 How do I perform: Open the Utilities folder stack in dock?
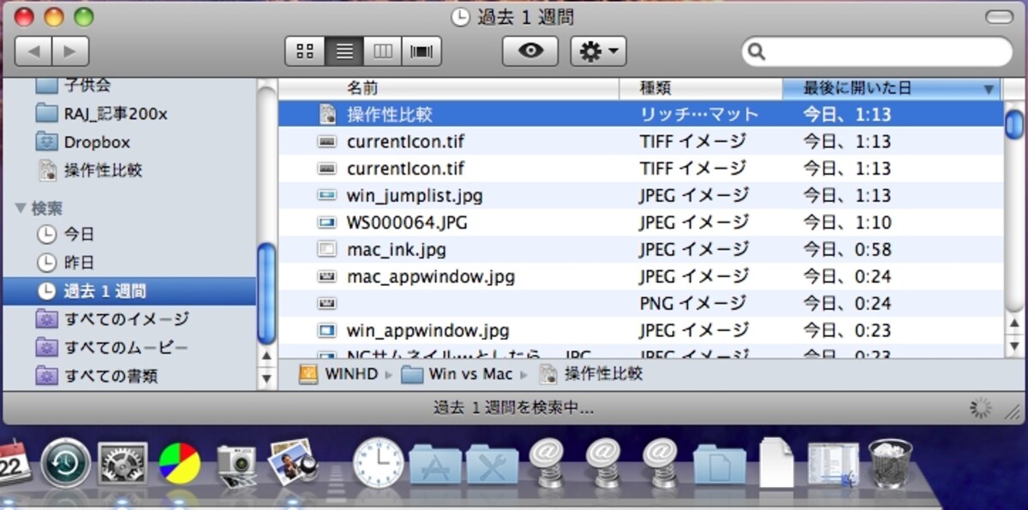[492, 466]
